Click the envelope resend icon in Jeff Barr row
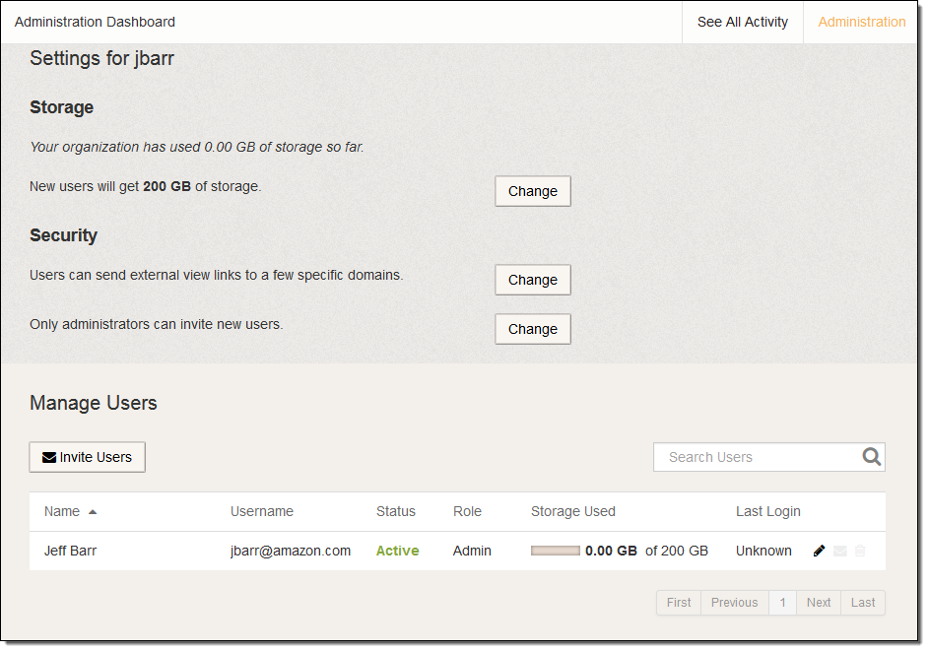 click(839, 552)
